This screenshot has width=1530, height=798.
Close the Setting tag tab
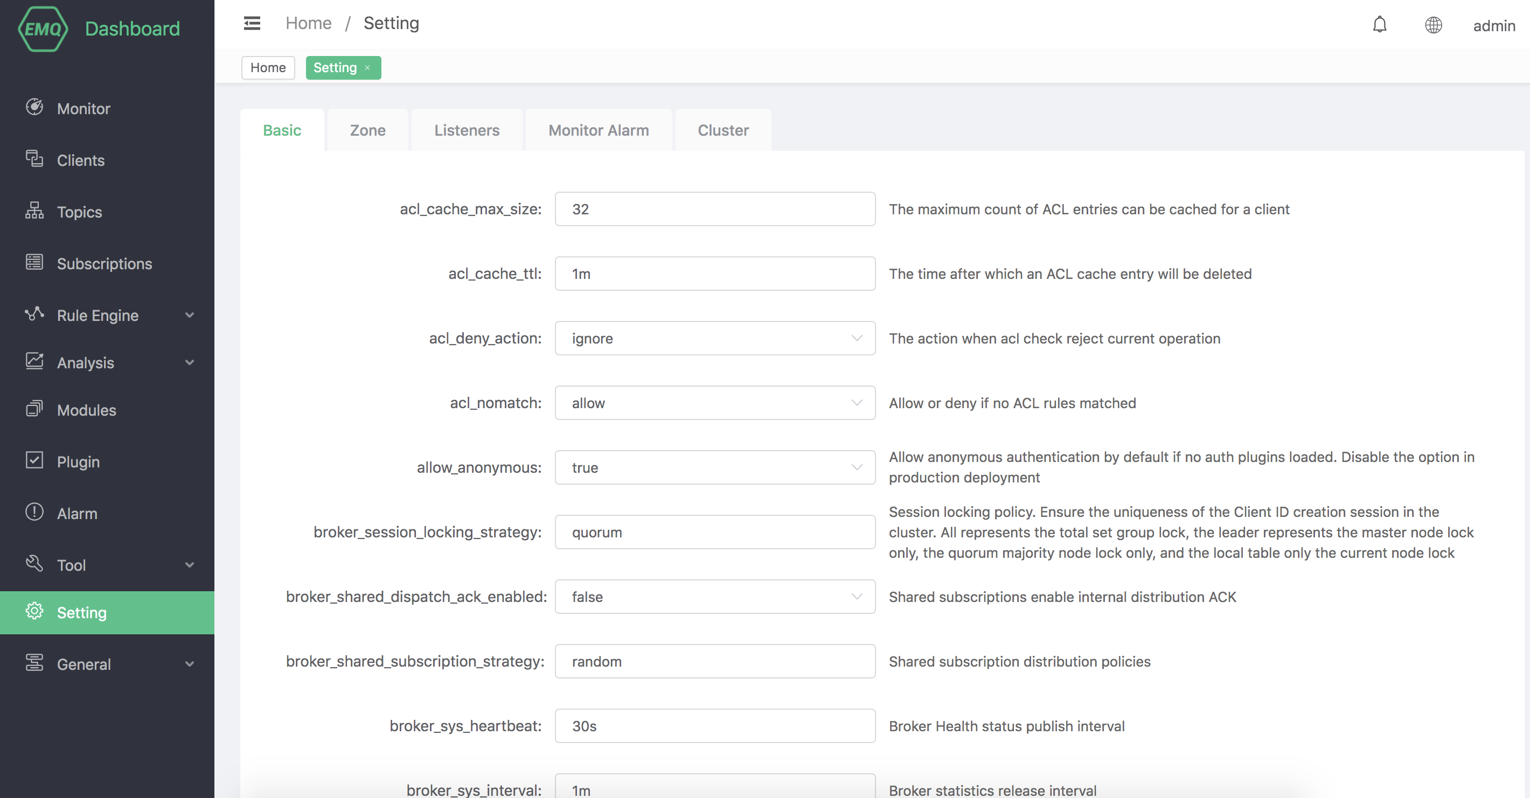367,68
